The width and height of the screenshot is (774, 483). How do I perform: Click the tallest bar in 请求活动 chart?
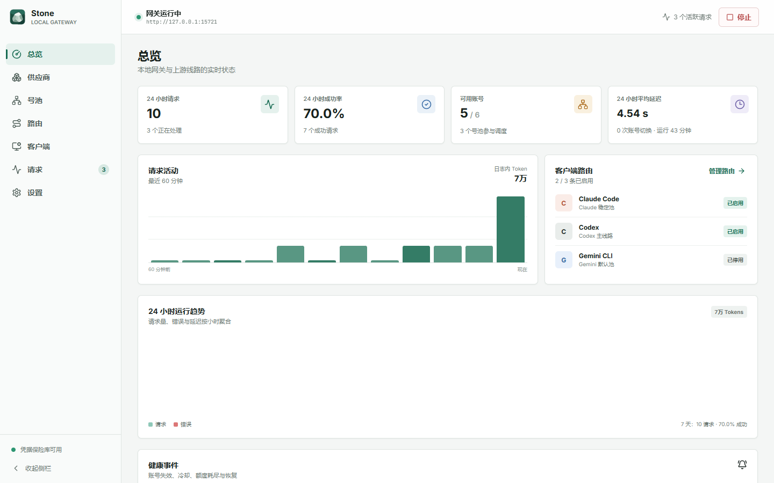[x=511, y=229]
